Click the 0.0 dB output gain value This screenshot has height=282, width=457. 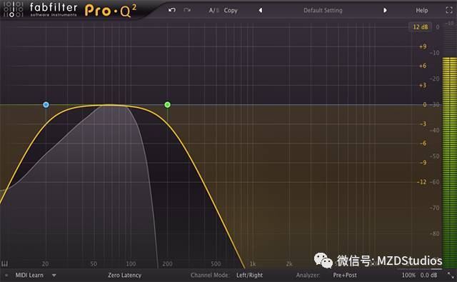[x=428, y=275]
